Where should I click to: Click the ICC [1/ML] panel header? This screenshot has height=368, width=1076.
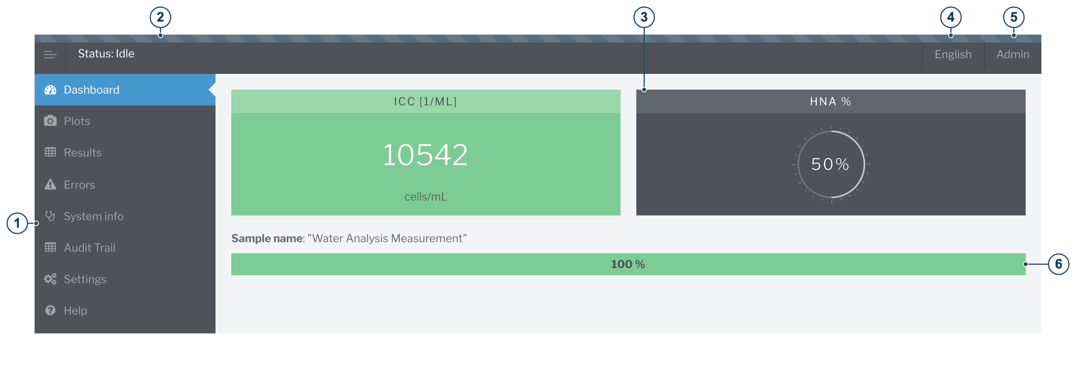pos(426,101)
